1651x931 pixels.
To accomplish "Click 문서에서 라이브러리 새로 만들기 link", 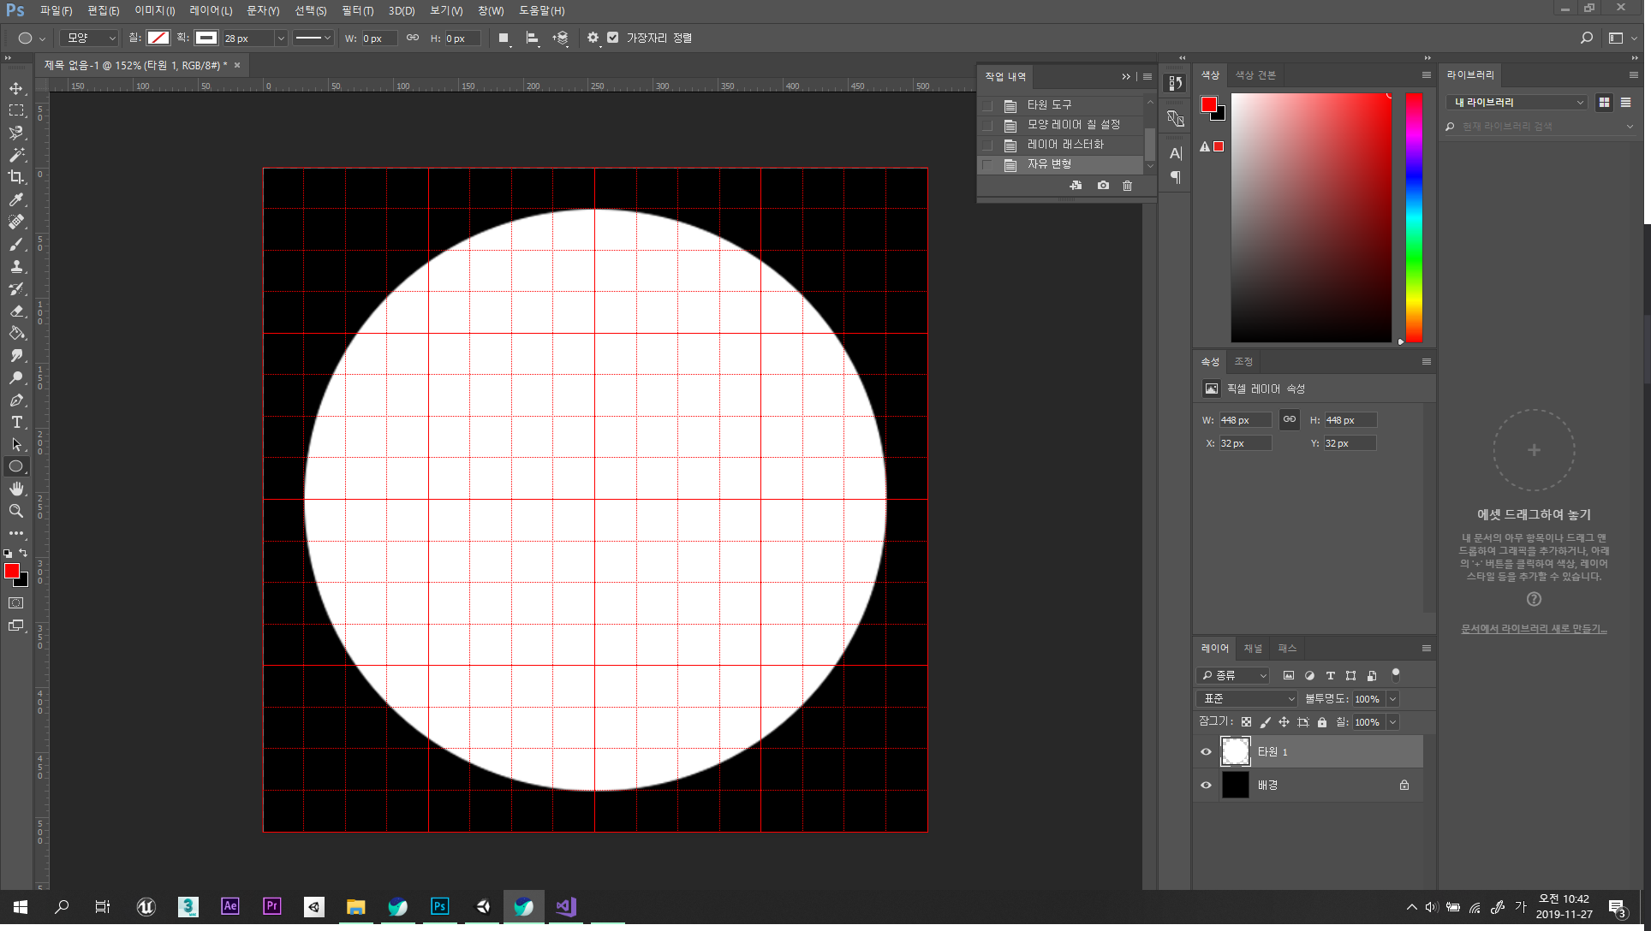I will (1533, 629).
